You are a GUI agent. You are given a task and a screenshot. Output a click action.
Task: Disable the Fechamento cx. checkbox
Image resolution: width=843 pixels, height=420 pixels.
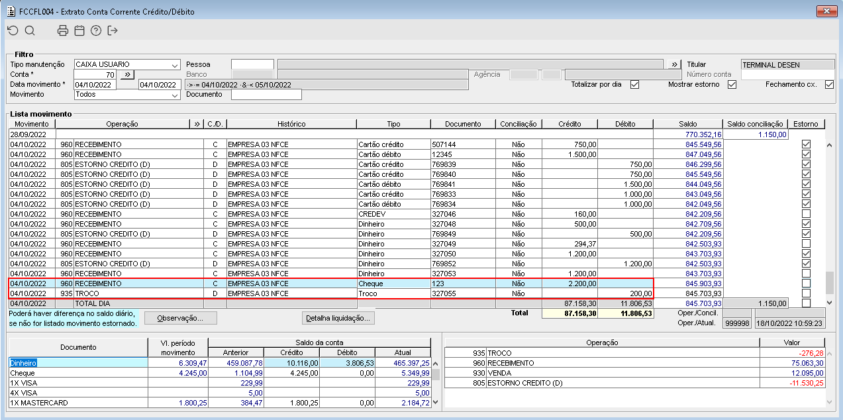829,85
